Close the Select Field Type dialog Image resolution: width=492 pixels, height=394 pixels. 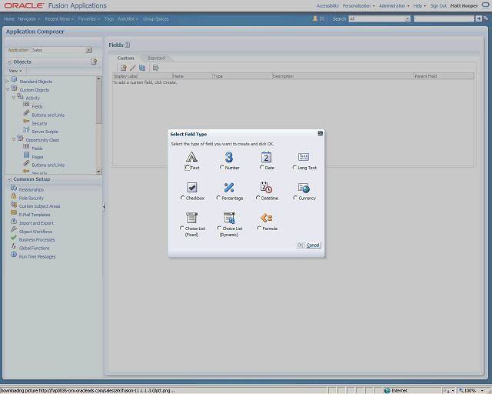320,134
